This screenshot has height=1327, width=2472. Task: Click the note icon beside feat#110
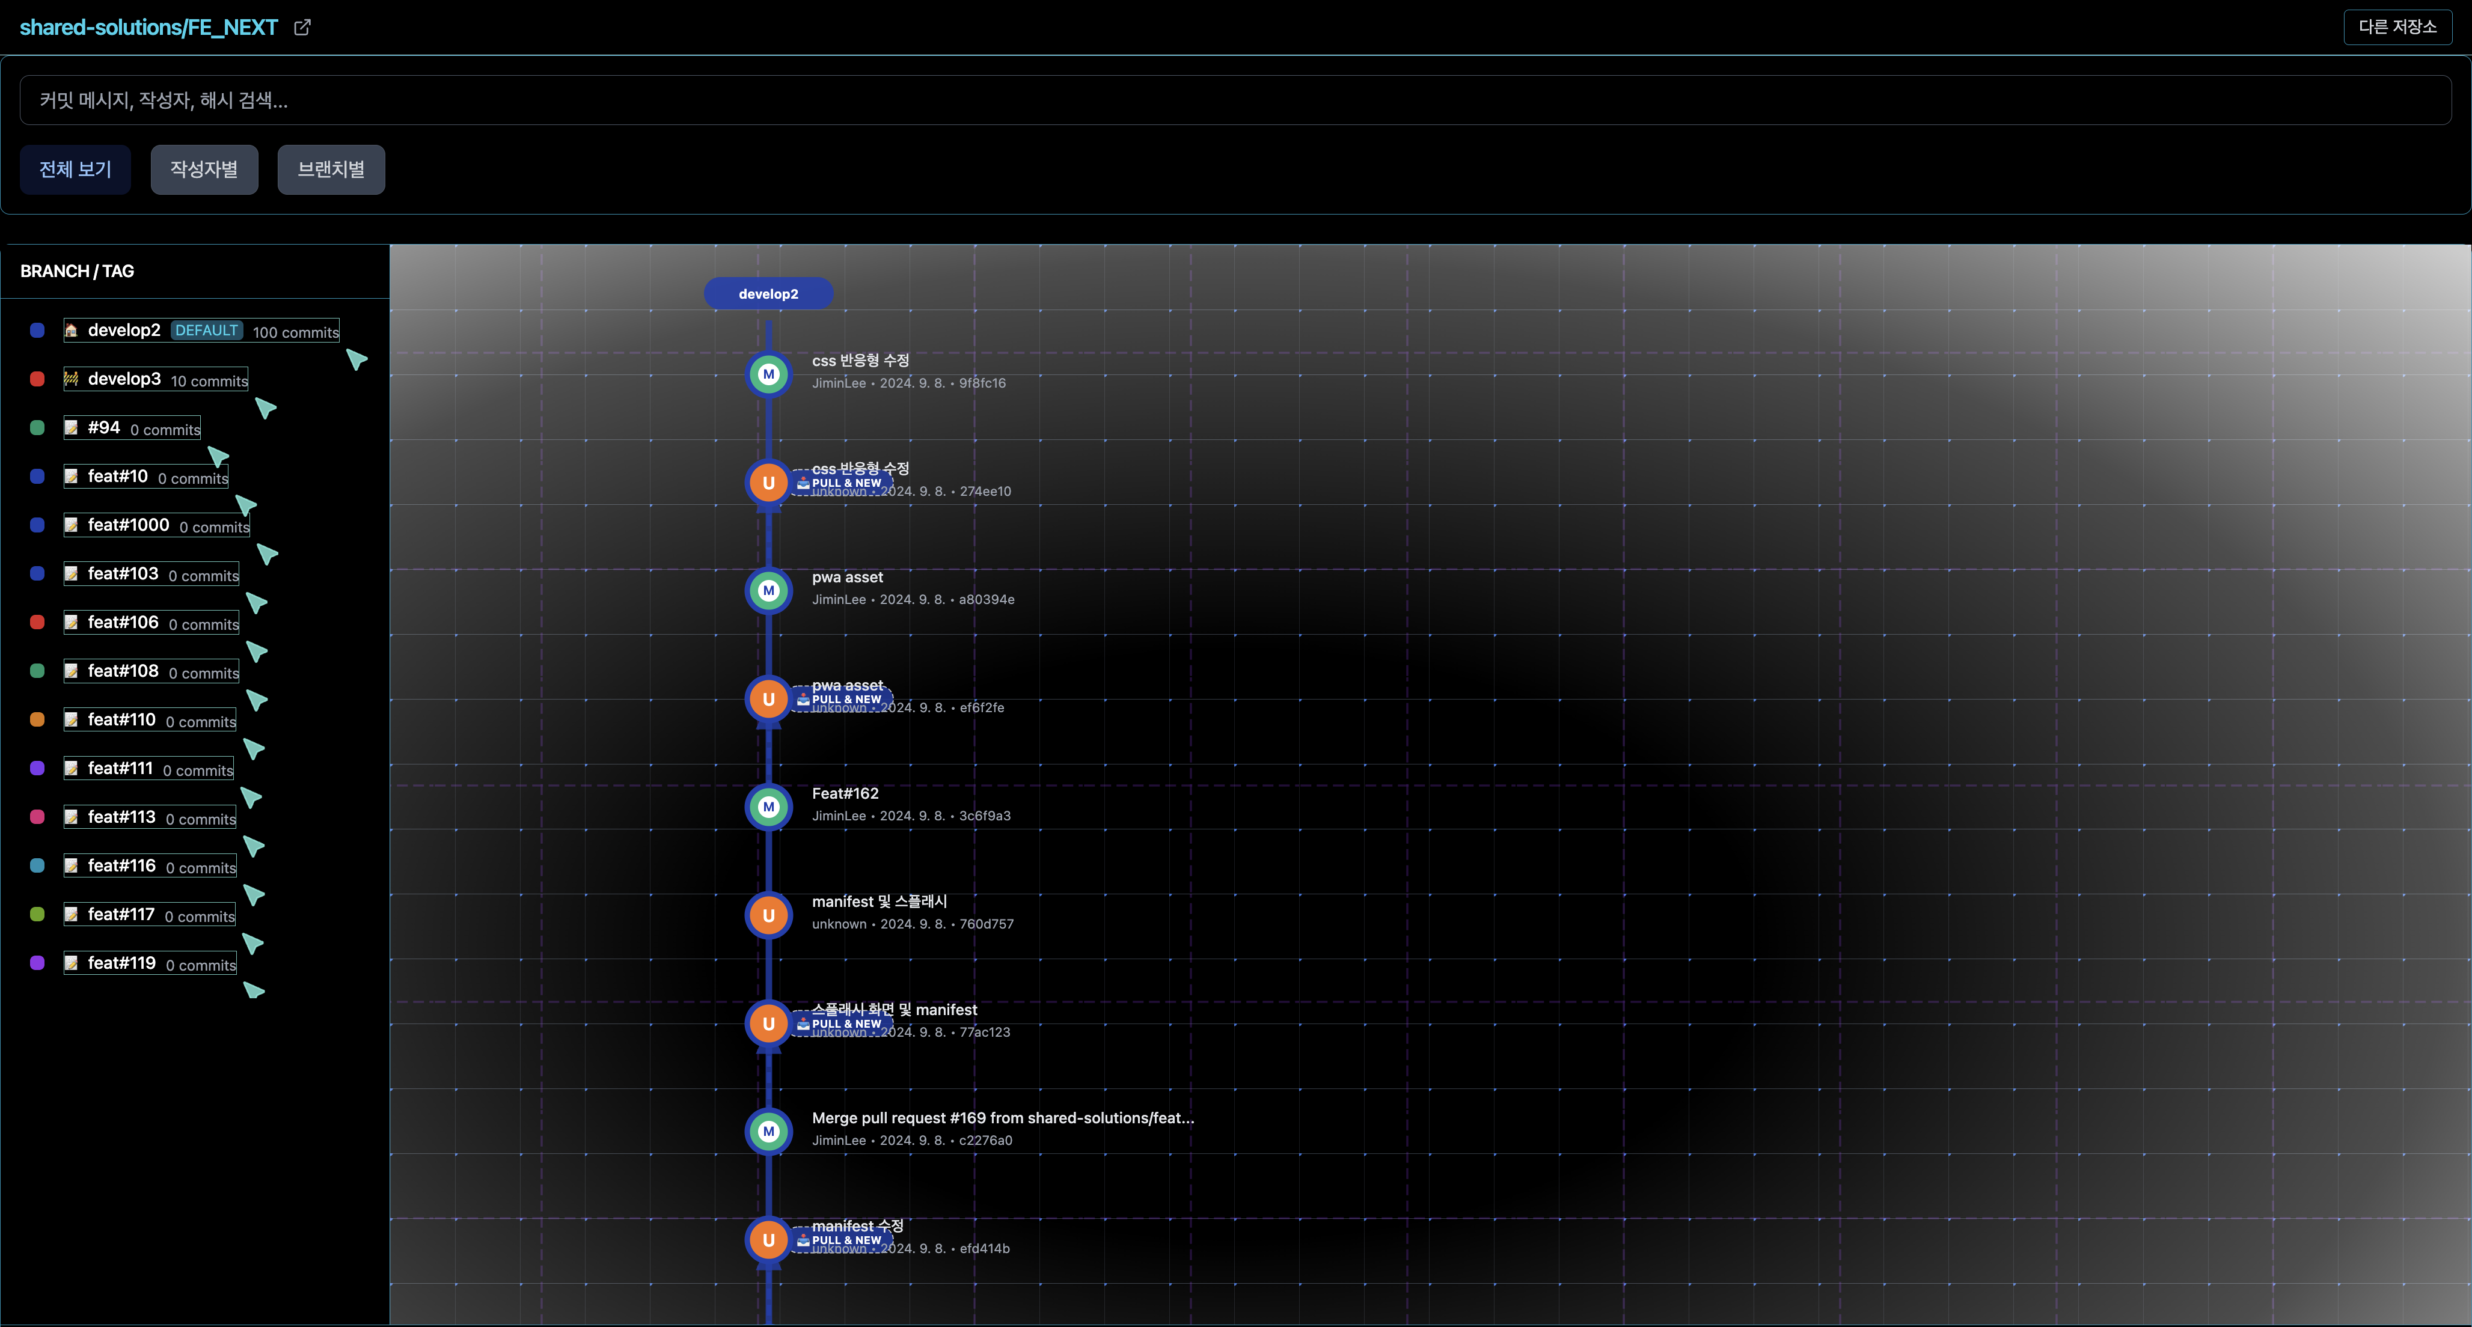click(x=71, y=719)
